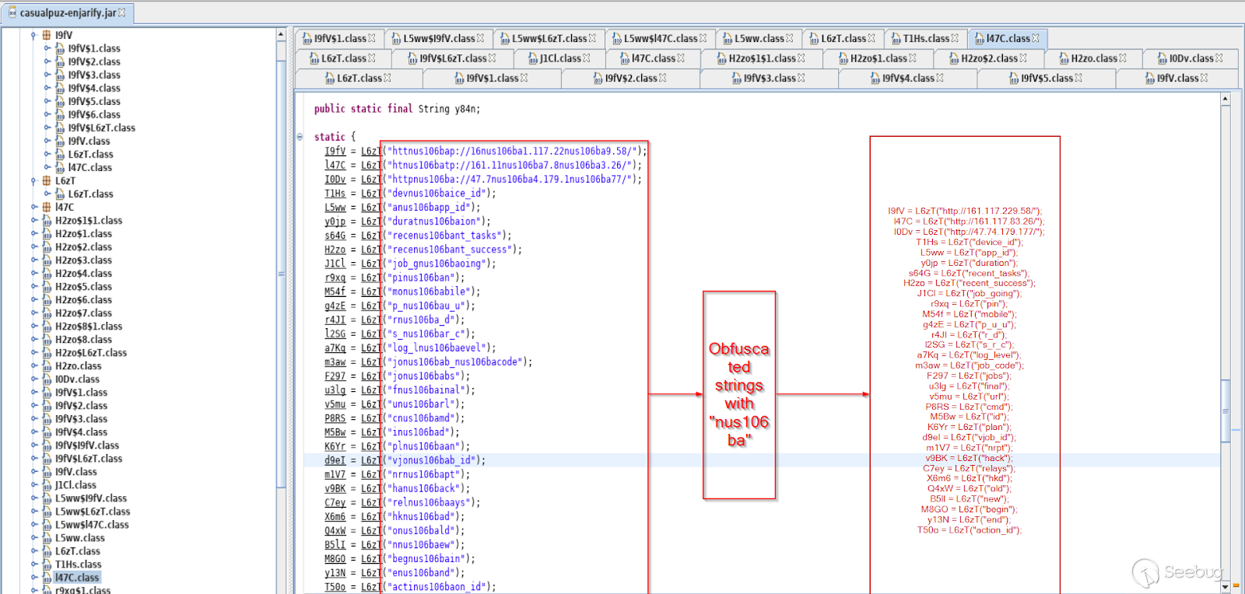1245x594 pixels.
Task: Click the class icon on the J1Cl.class tab
Action: tap(533, 58)
